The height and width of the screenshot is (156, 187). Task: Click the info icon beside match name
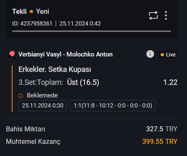(150, 54)
